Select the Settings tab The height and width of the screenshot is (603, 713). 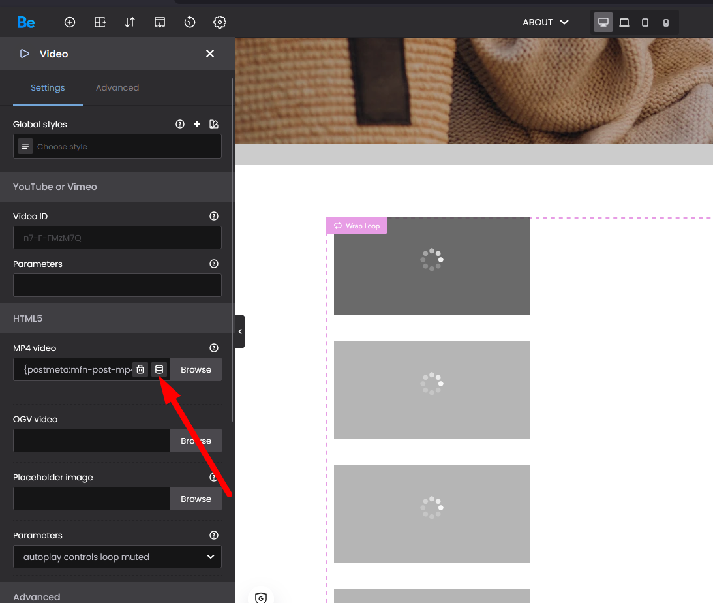click(x=48, y=87)
